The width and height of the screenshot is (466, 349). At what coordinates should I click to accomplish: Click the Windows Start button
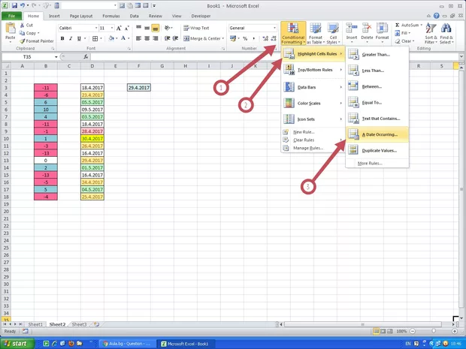coord(17,343)
